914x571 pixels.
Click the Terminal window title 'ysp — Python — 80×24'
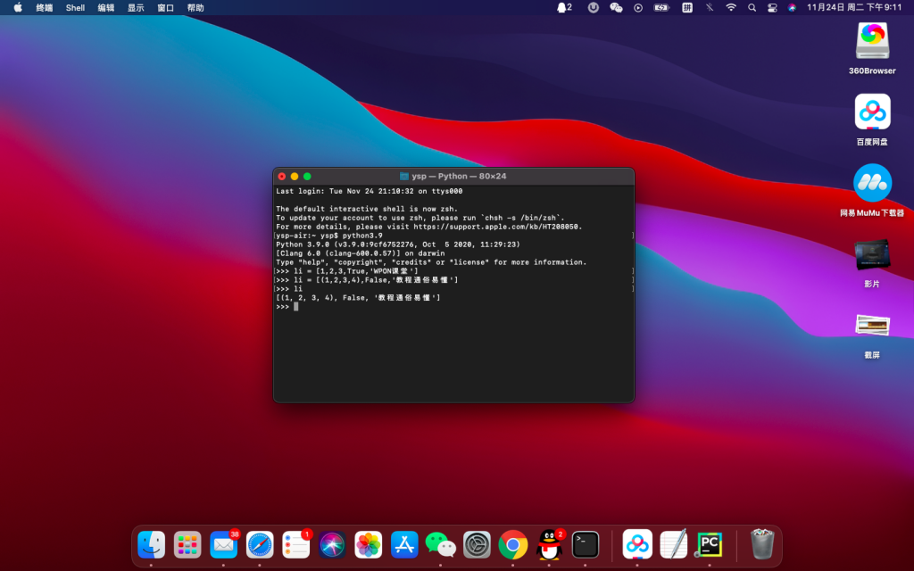coord(459,176)
